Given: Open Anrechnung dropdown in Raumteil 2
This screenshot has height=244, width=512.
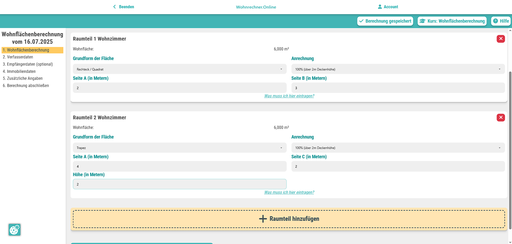Looking at the screenshot, I should point(398,148).
